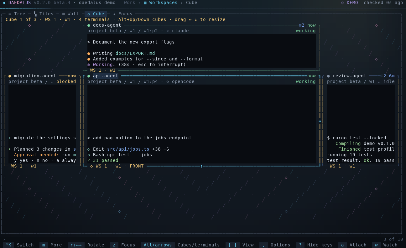Click the pane count badge on docs-agent
406x248 pixels.
click(301, 25)
